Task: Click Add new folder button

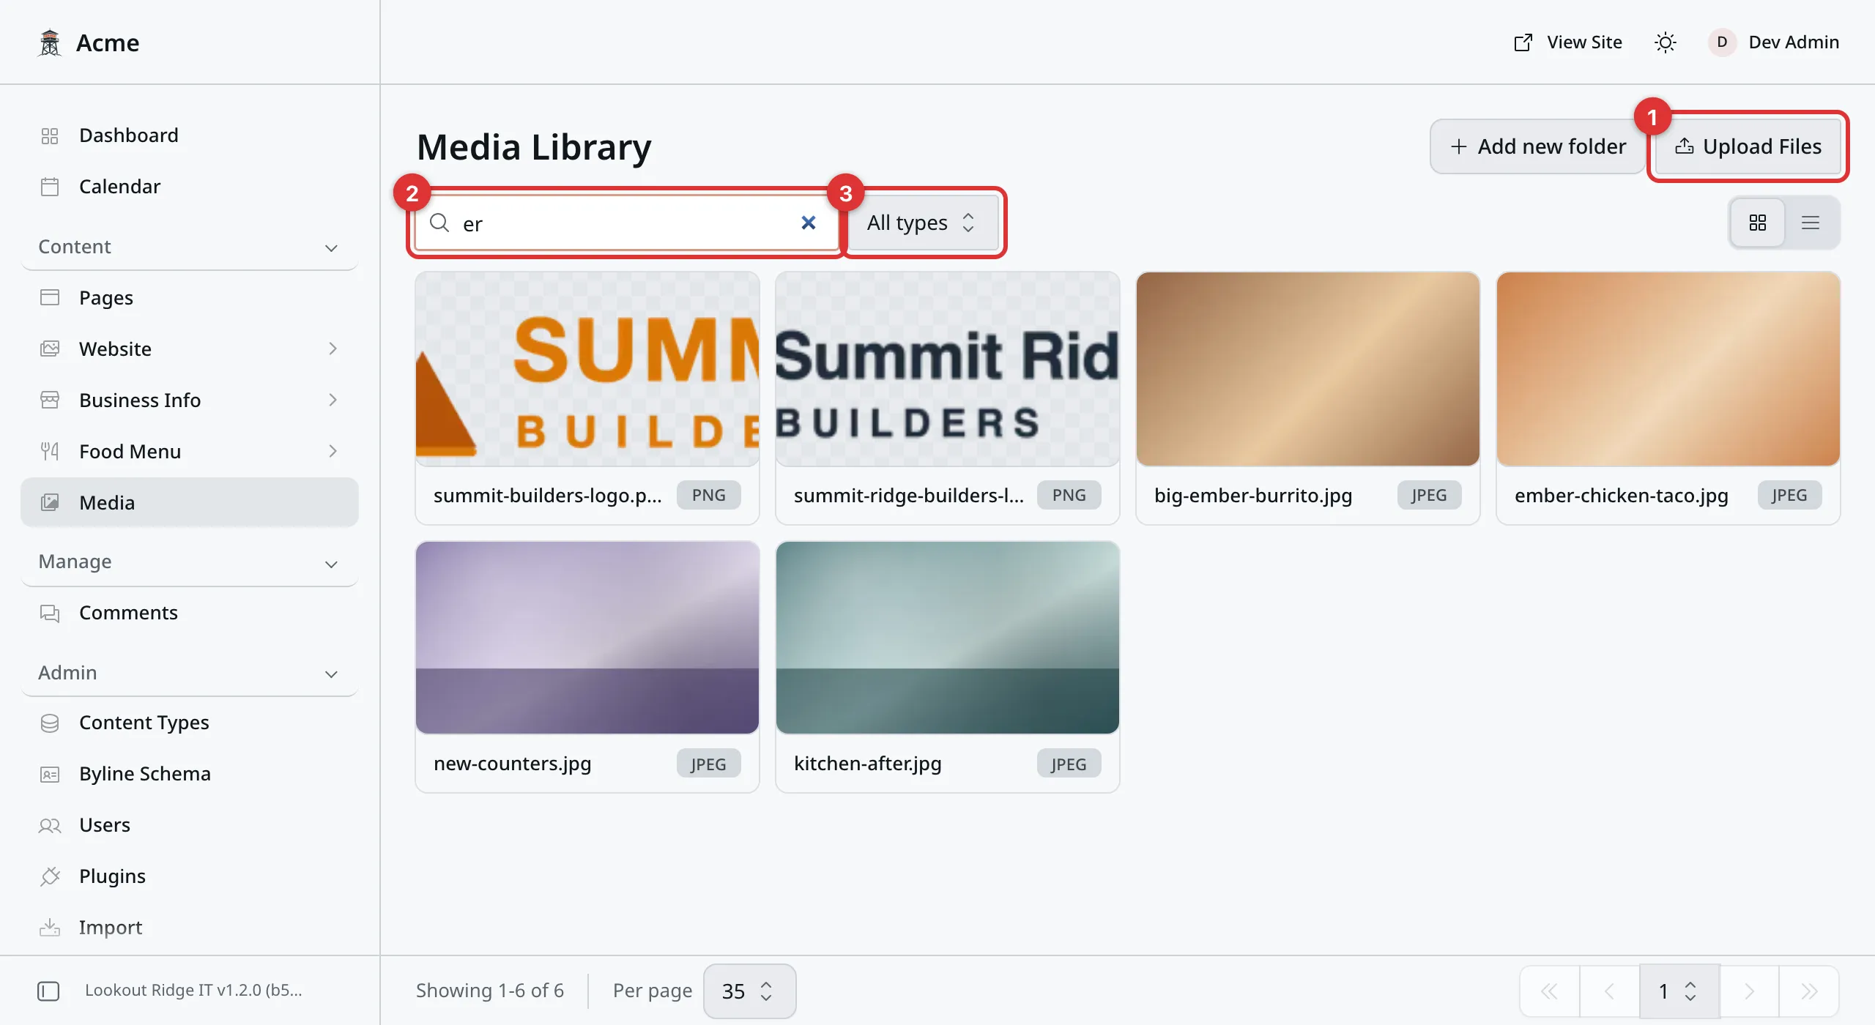Action: coord(1537,146)
